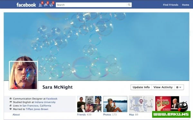Image resolution: width=193 pixels, height=120 pixels.
Task: Open the About link
Action: pos(16,115)
